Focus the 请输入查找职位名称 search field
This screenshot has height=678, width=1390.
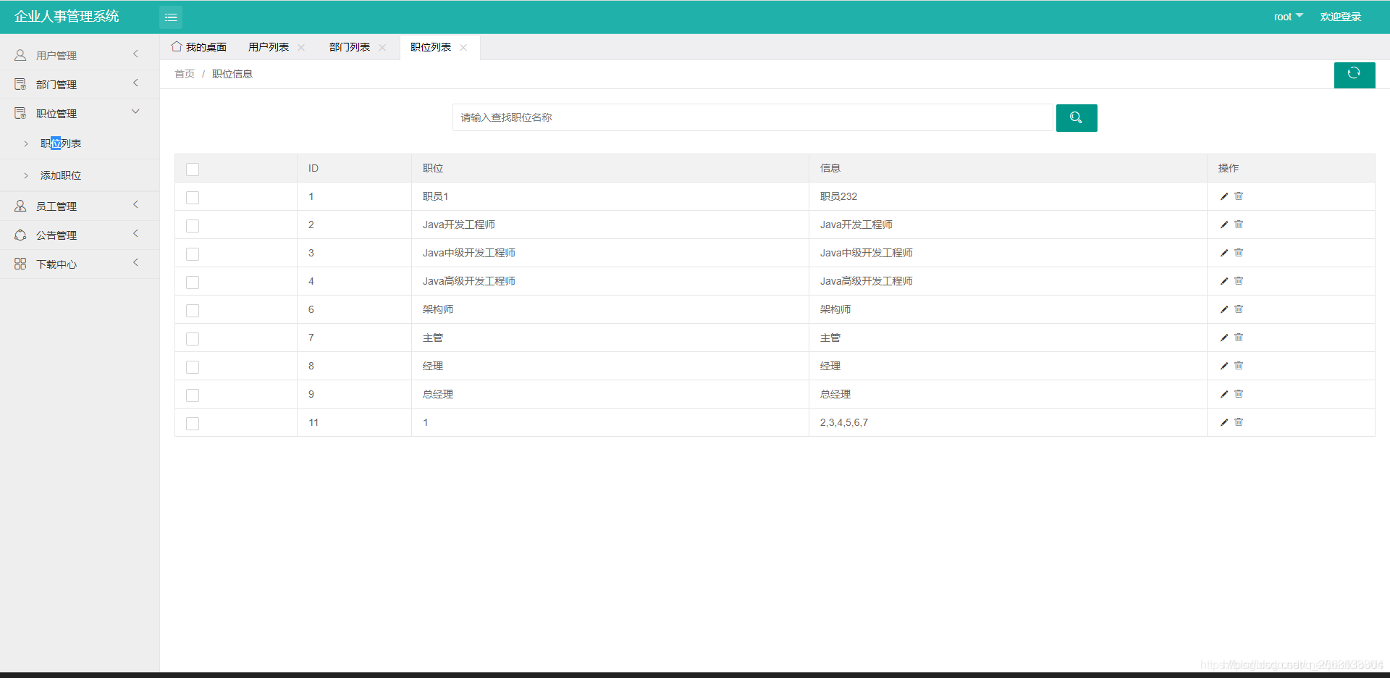pos(753,117)
